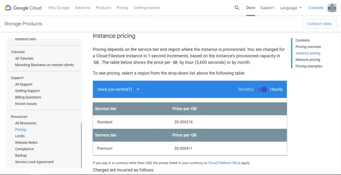The image size is (341, 175).
Task: Open All Resources in sidebar
Action: [26, 123]
